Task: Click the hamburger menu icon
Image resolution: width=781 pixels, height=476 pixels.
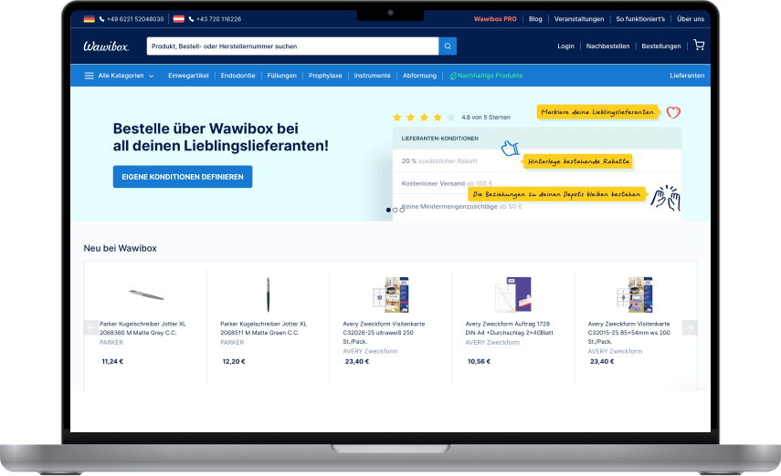Action: (89, 76)
